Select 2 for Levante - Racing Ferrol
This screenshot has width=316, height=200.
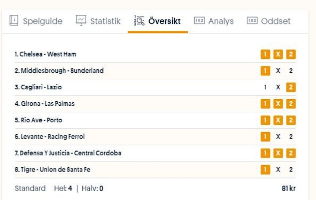[x=291, y=137]
